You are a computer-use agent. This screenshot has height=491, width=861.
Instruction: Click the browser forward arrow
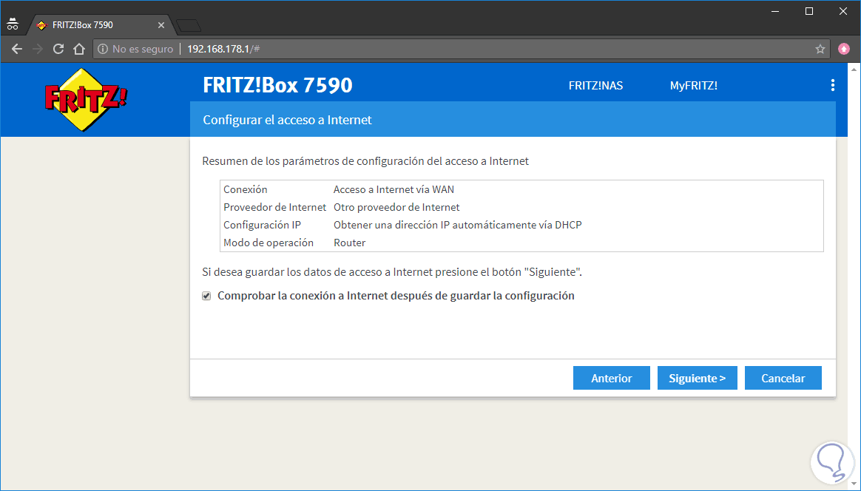point(37,49)
